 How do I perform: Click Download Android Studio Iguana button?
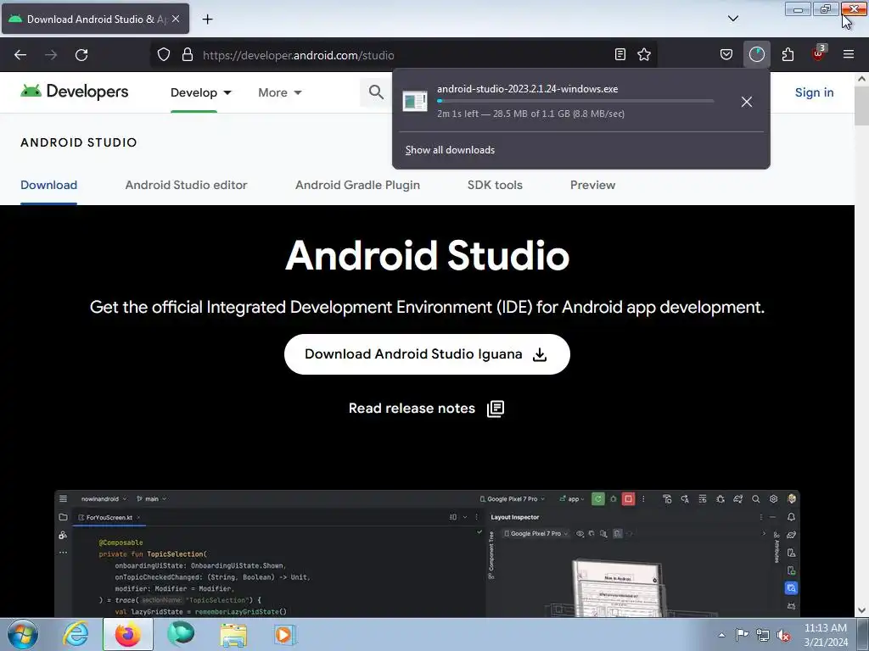click(x=427, y=354)
